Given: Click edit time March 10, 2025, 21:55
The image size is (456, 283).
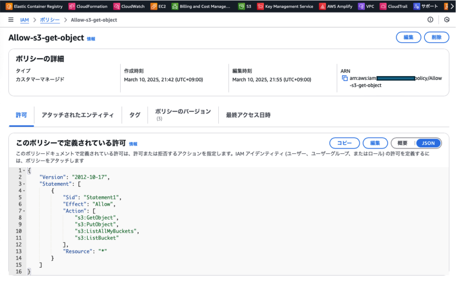Looking at the screenshot, I should tap(272, 79).
